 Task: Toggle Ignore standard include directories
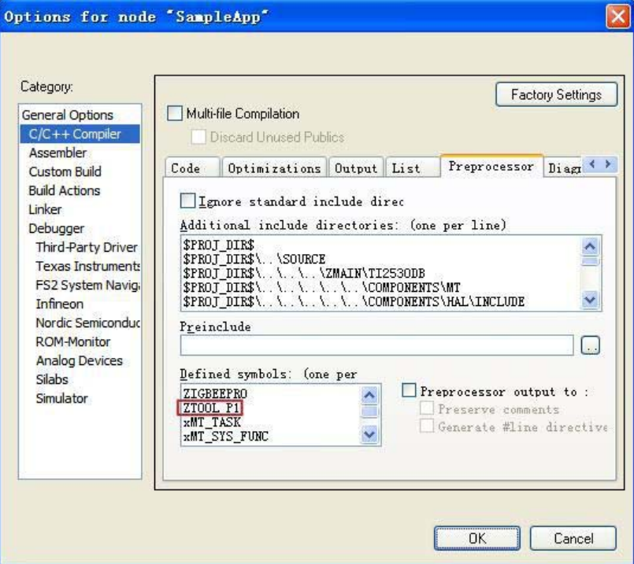coord(188,201)
